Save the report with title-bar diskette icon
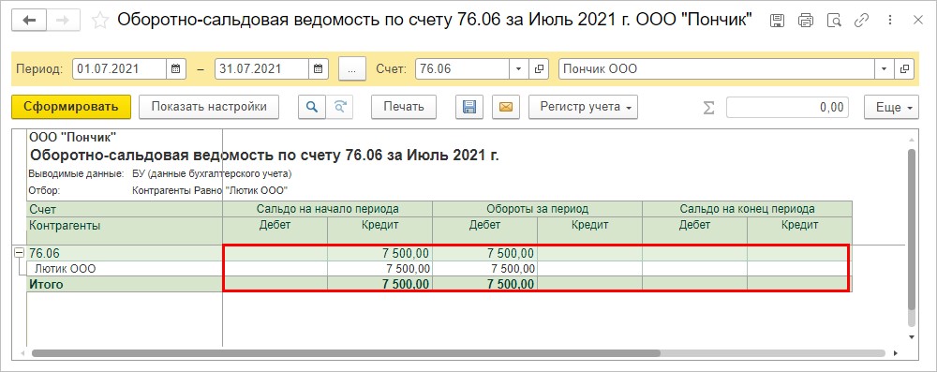Viewport: 937px width, 372px height. [x=778, y=21]
